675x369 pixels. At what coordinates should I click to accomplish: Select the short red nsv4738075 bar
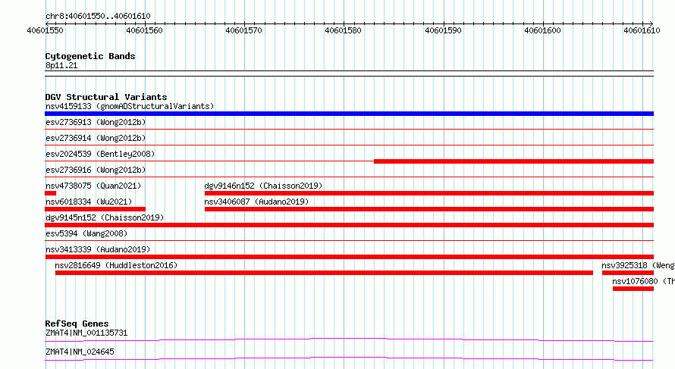click(50, 193)
